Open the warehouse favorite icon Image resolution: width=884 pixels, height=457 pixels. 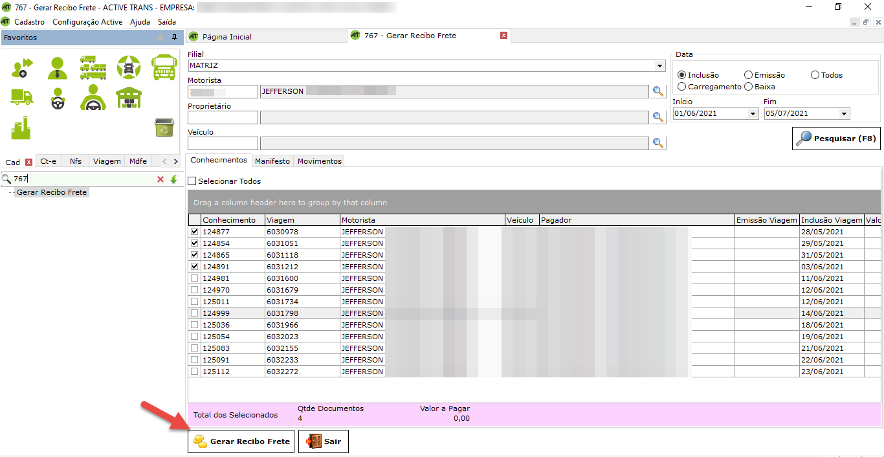coord(129,98)
